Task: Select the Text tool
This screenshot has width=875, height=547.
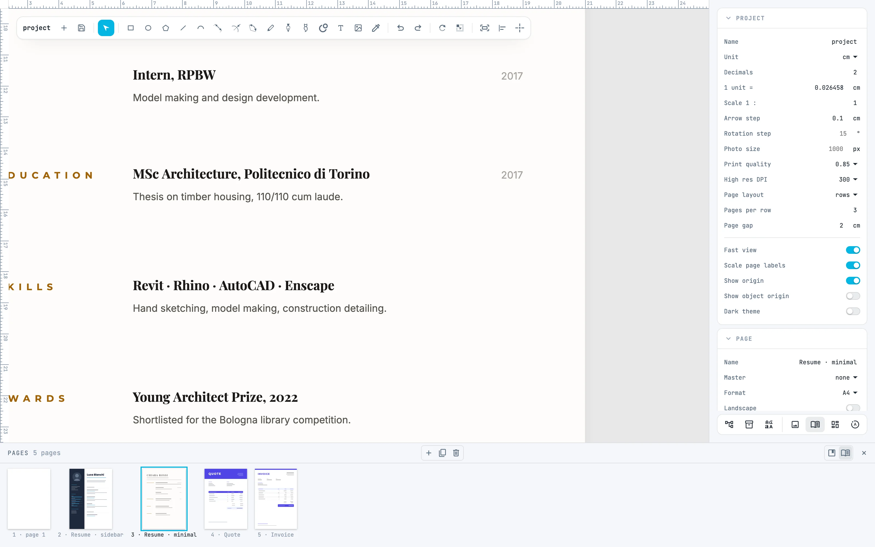Action: 341,28
